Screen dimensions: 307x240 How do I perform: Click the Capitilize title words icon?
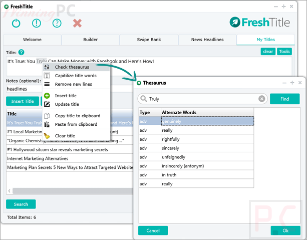pos(47,76)
